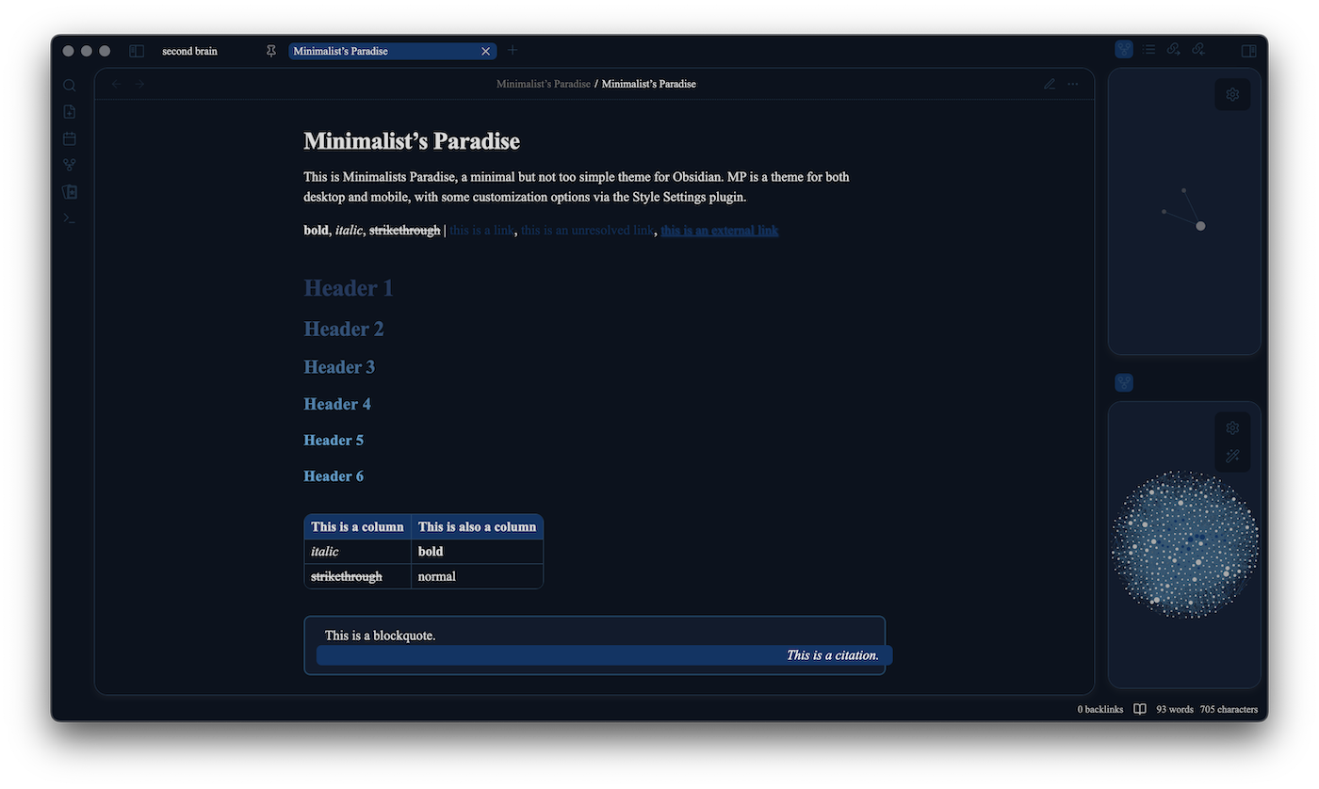Open the outgoing links tab
The image size is (1319, 789).
(1174, 50)
